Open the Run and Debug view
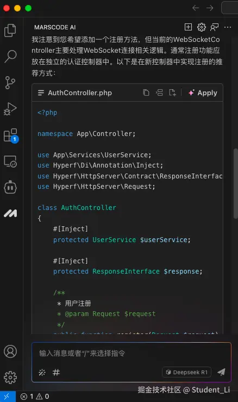 coord(10,109)
